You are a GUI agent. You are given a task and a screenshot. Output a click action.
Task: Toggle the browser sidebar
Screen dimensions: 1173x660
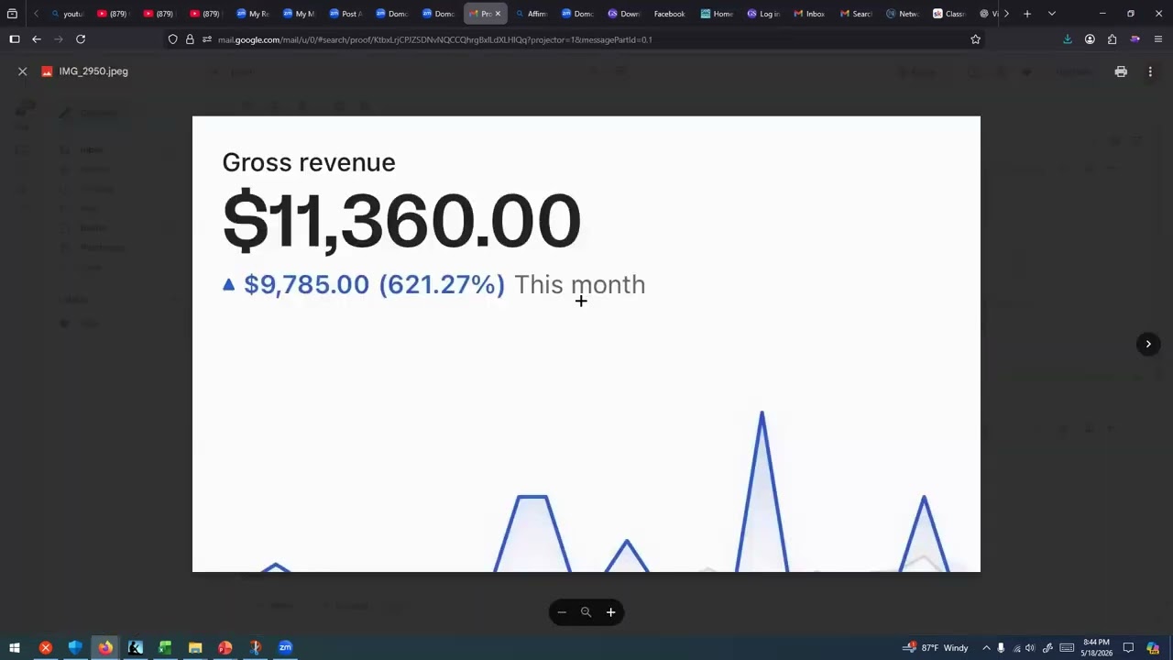(15, 39)
